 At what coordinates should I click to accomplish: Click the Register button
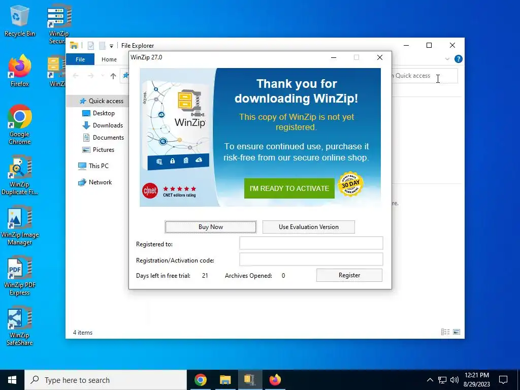tap(349, 275)
